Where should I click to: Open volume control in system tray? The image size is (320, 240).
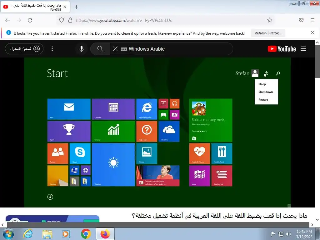[x=288, y=234]
